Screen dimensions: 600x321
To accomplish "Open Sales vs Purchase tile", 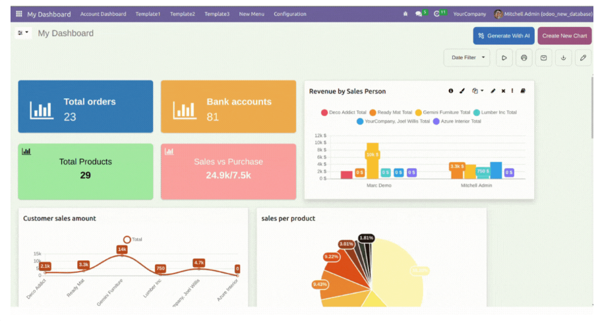I will point(228,171).
